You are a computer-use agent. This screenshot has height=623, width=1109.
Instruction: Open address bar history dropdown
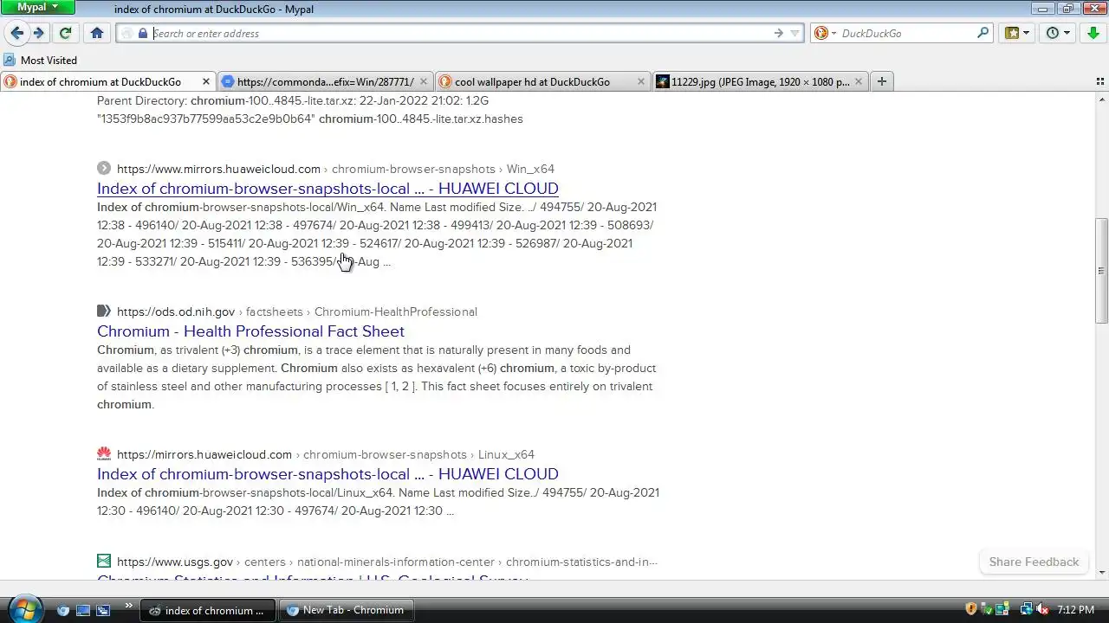(x=794, y=33)
